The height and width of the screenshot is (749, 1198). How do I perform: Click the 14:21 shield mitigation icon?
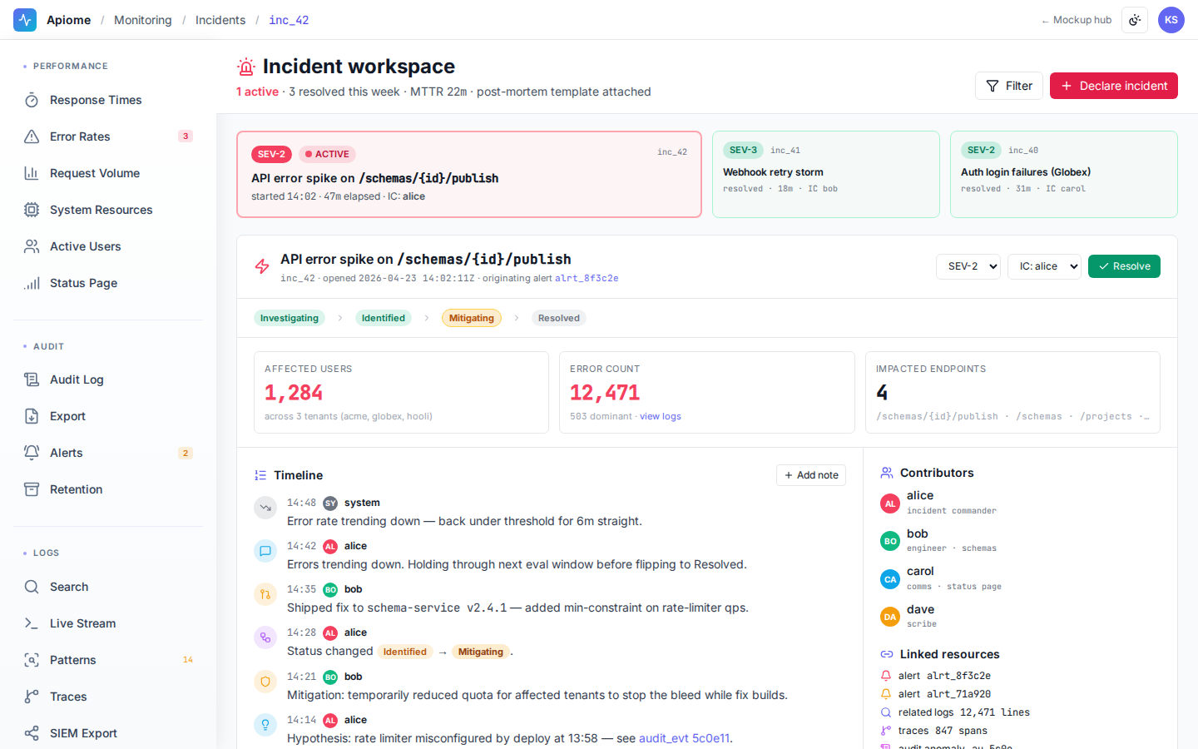click(x=265, y=681)
